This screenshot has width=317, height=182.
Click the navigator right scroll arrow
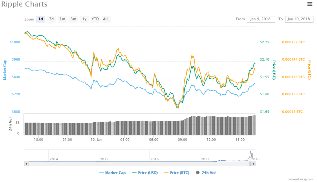(x=254, y=163)
